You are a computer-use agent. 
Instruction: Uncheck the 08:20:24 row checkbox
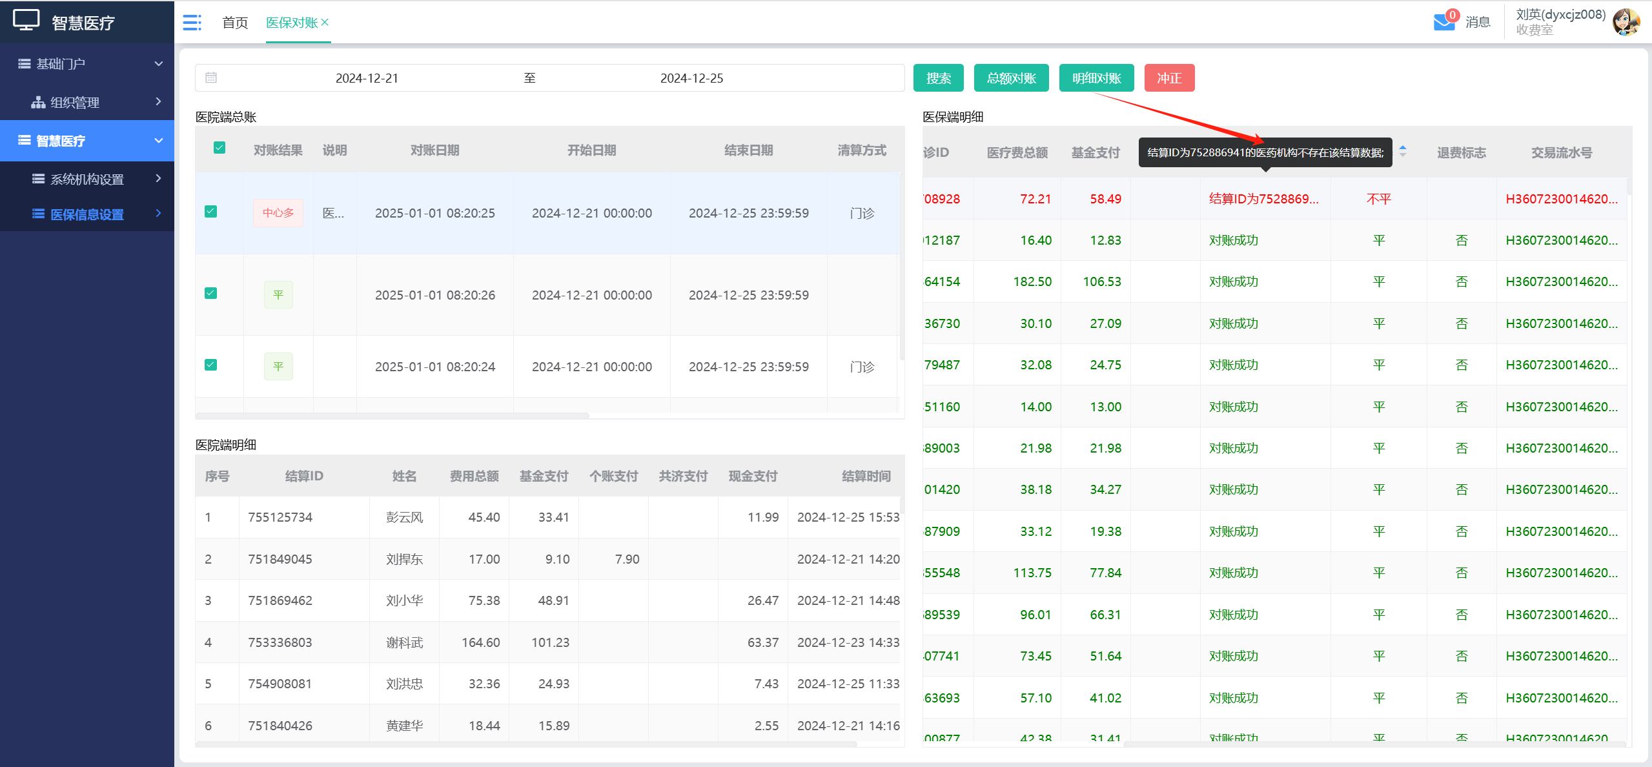coord(211,365)
